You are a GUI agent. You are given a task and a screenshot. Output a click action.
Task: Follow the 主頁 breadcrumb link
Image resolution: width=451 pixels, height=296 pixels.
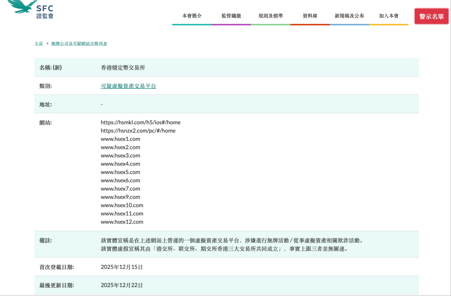(x=39, y=43)
